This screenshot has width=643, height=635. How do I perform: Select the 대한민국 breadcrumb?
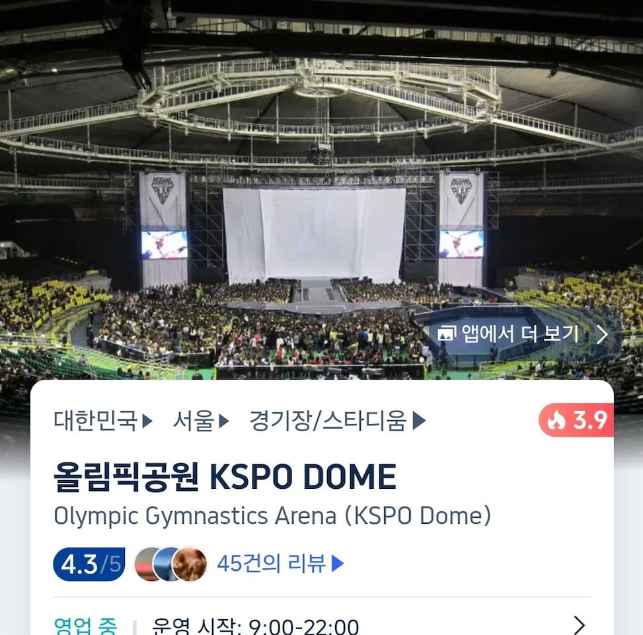coord(95,421)
